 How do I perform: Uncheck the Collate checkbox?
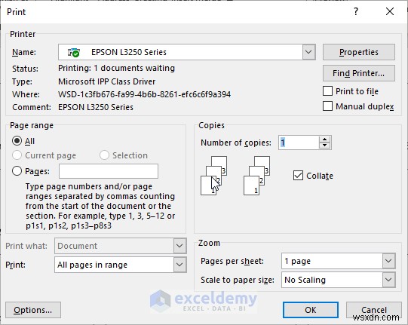298,176
